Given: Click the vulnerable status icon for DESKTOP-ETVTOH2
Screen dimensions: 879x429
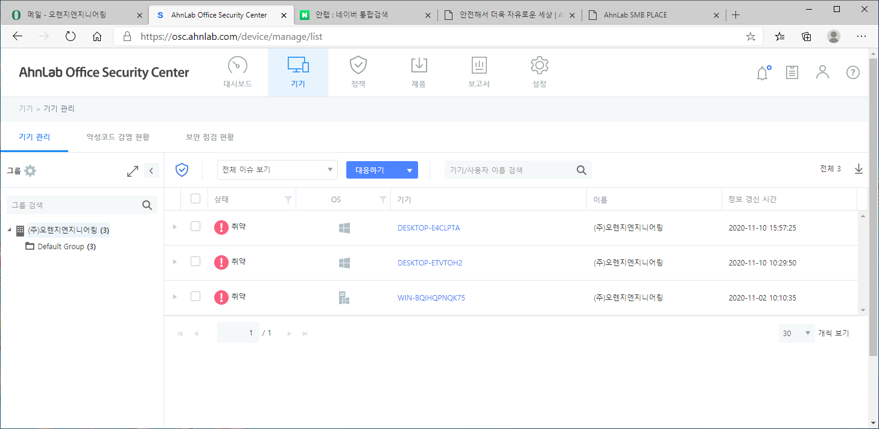Looking at the screenshot, I should tap(221, 262).
